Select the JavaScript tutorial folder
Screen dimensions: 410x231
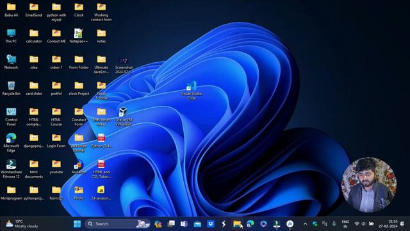(78, 142)
